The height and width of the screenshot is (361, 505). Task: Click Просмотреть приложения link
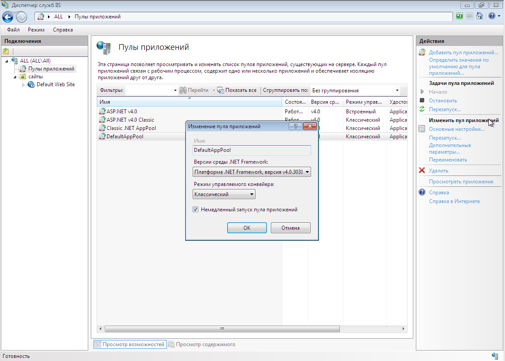(x=461, y=182)
